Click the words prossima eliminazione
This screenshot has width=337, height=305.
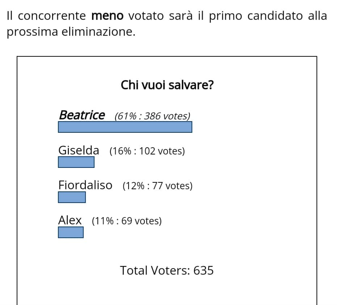pyautogui.click(x=71, y=32)
